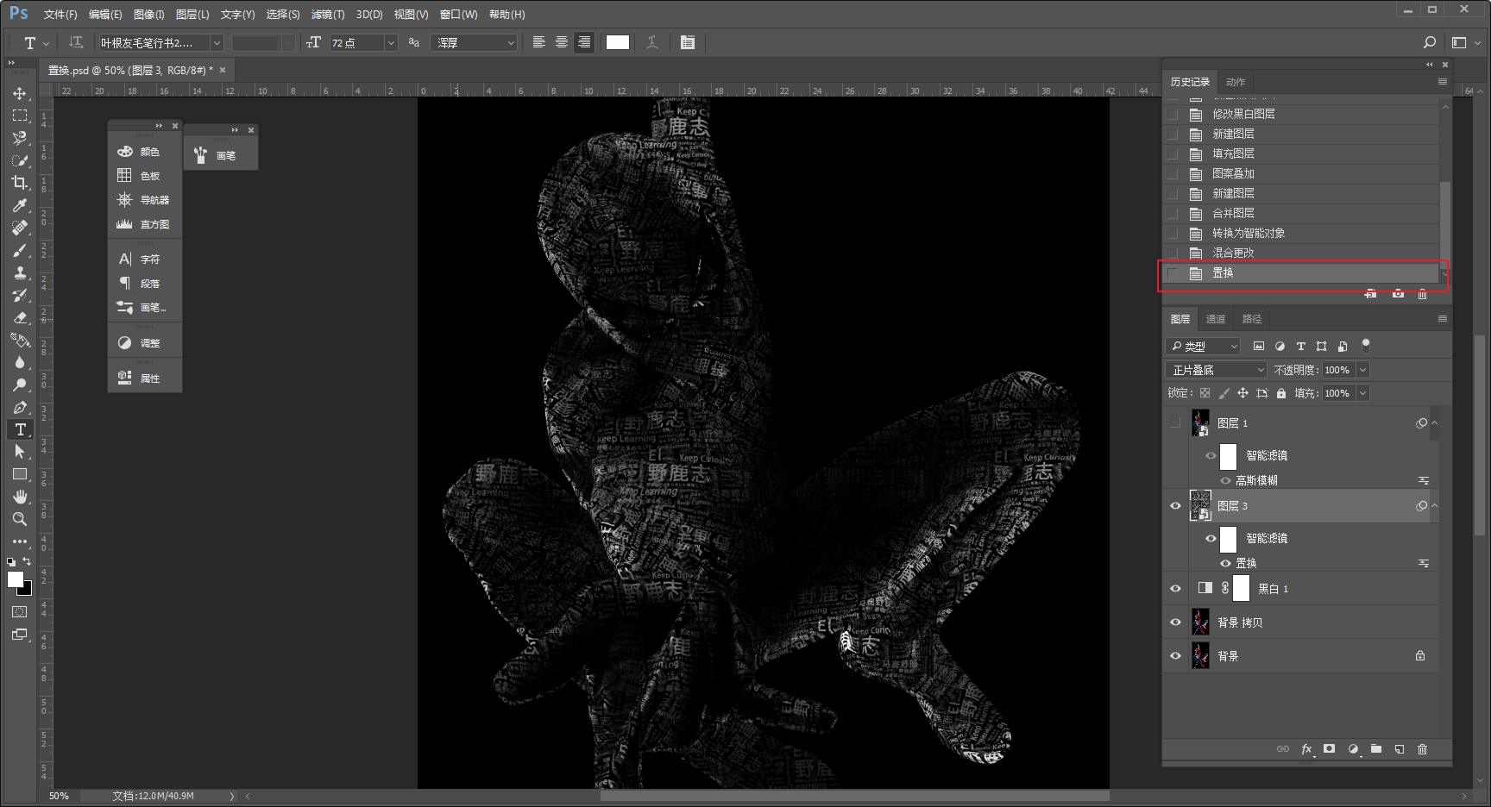Open the Paragraph panel icon
This screenshot has height=807, width=1491.
coord(124,283)
